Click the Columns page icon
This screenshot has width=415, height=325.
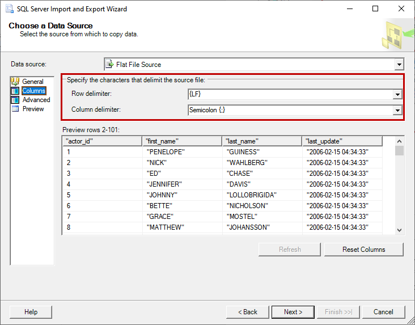[15, 91]
